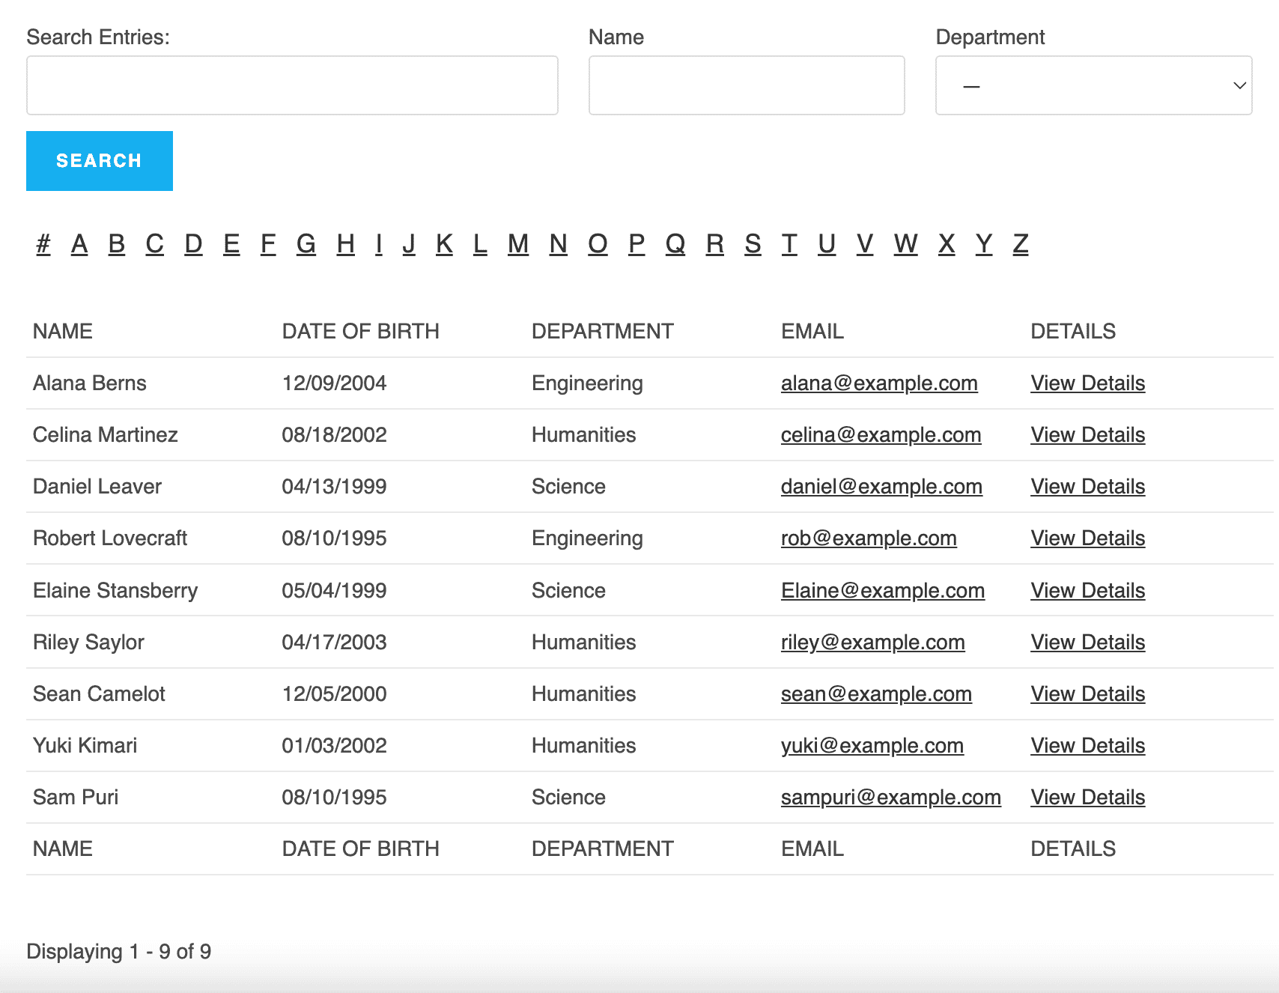The image size is (1279, 993).
Task: Filter entries by letter L
Action: [x=480, y=244]
